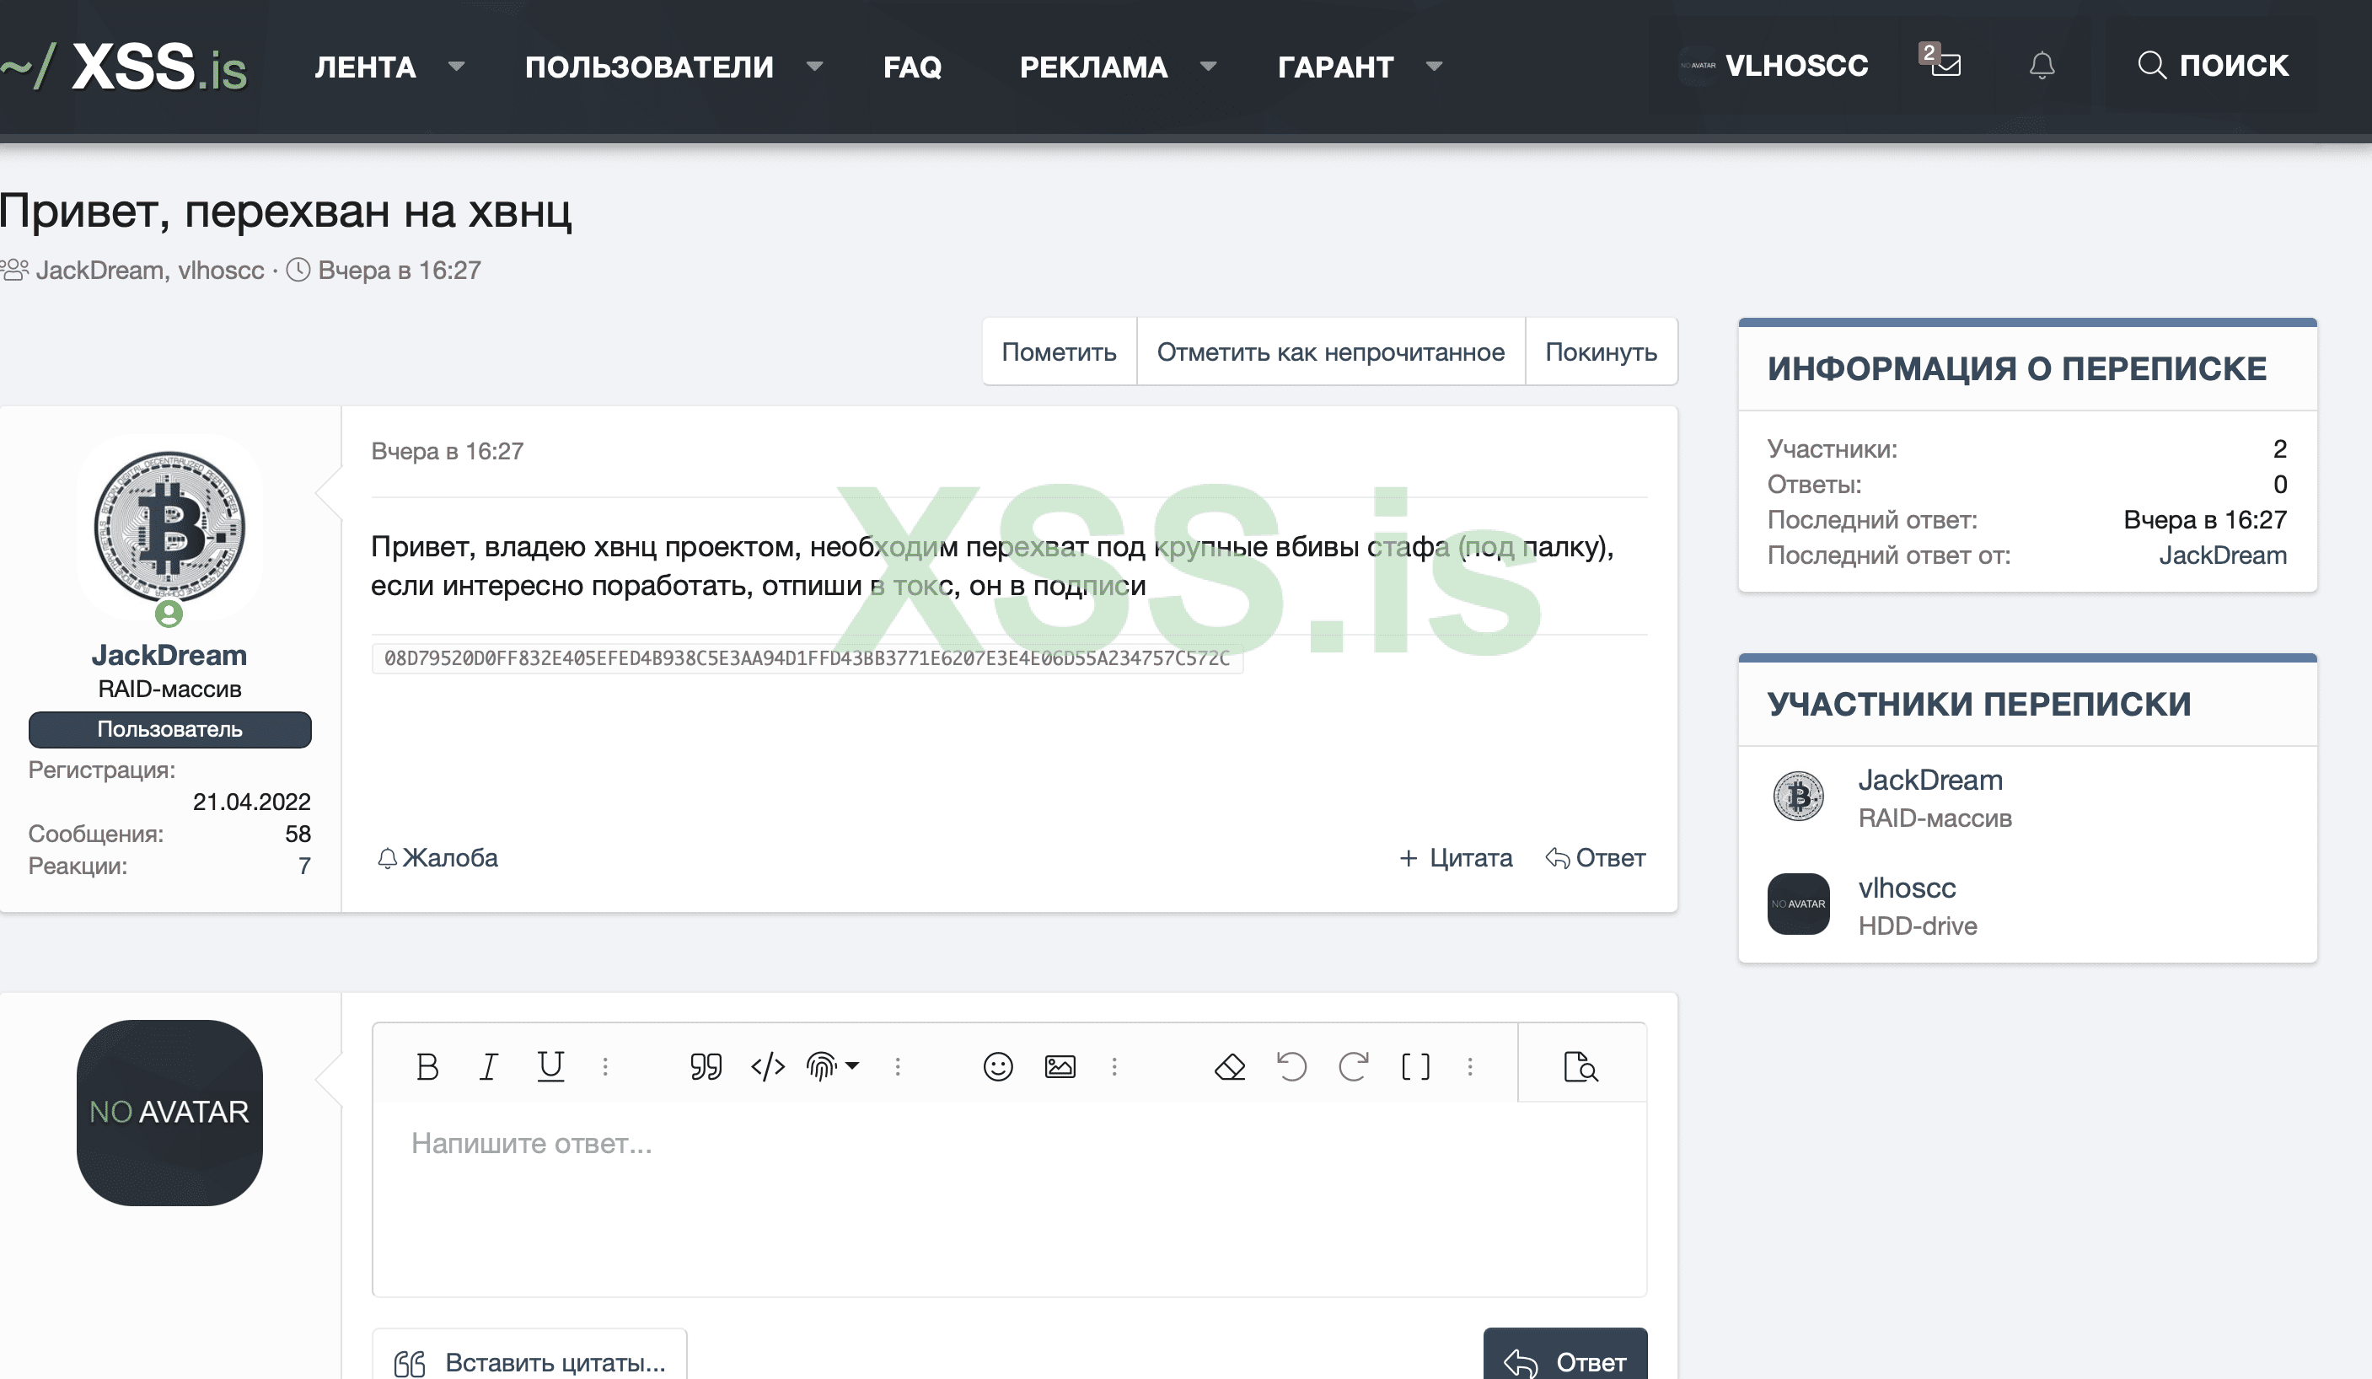Toggle bold formatting in the editor

tap(427, 1066)
